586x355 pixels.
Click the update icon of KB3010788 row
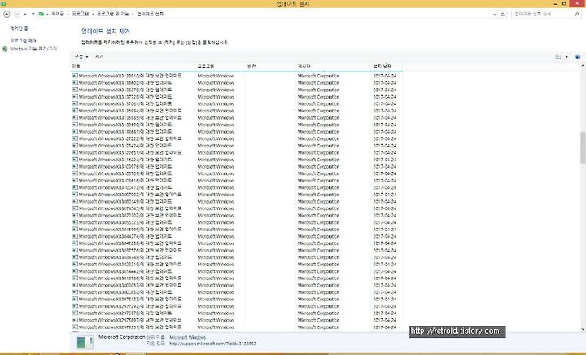75,278
